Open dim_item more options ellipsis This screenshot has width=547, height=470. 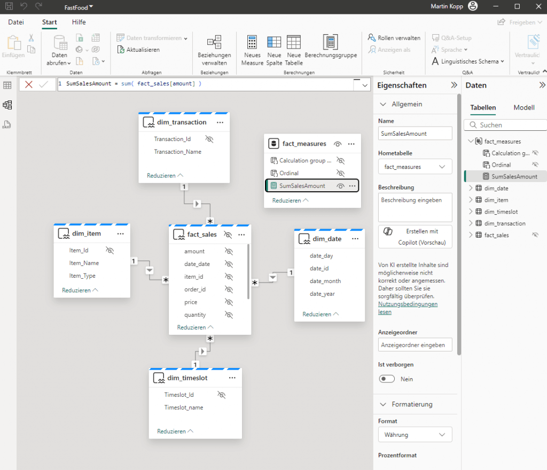coord(121,233)
